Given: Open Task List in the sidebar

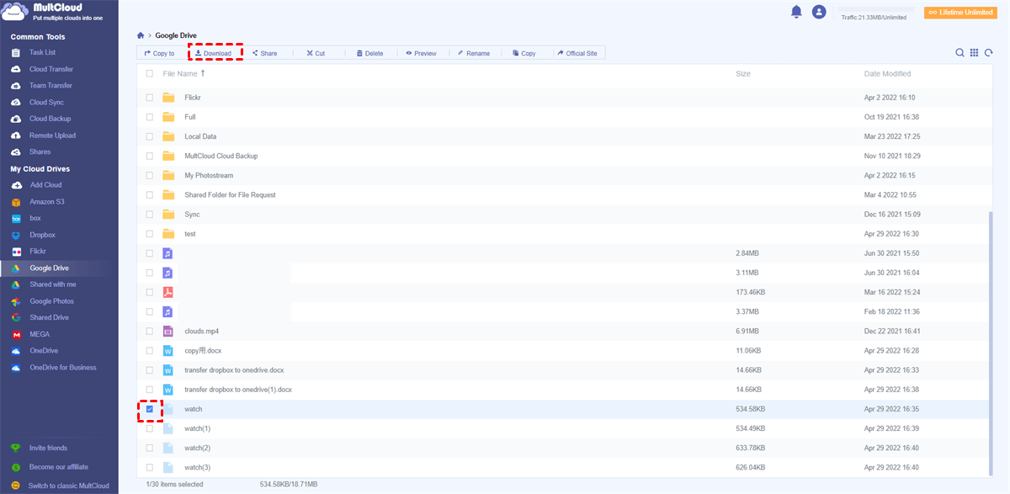Looking at the screenshot, I should [42, 52].
